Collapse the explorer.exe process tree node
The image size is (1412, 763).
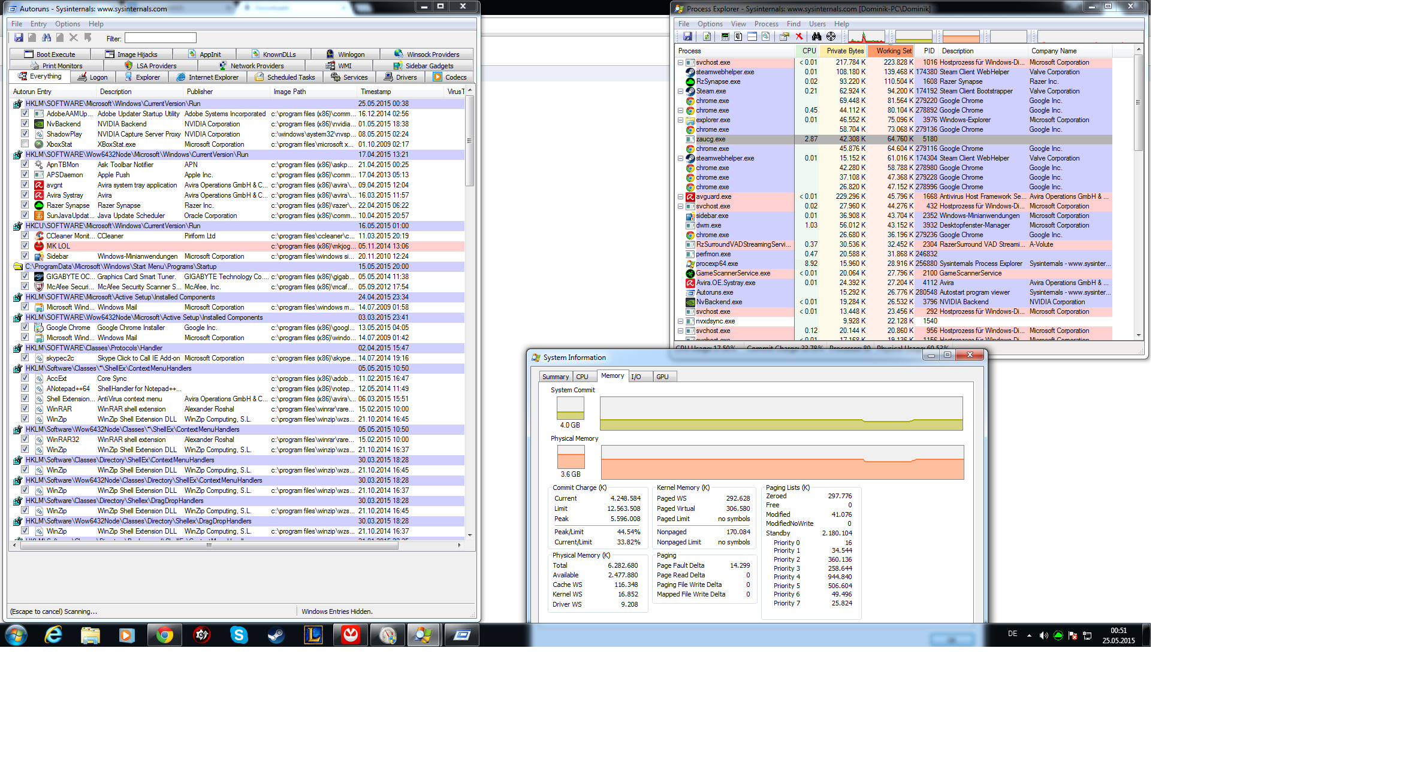[x=680, y=120]
